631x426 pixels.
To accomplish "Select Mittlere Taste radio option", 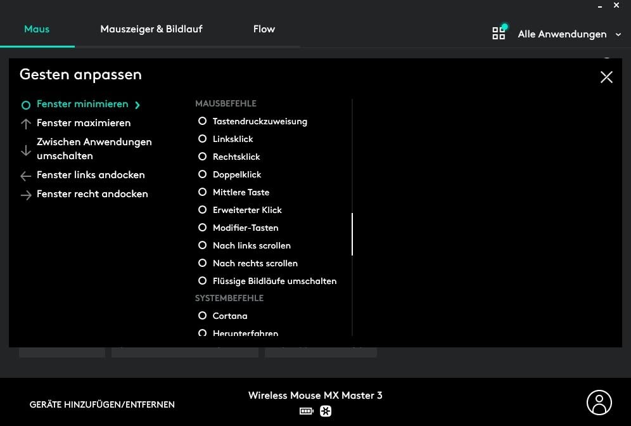I will 203,191.
